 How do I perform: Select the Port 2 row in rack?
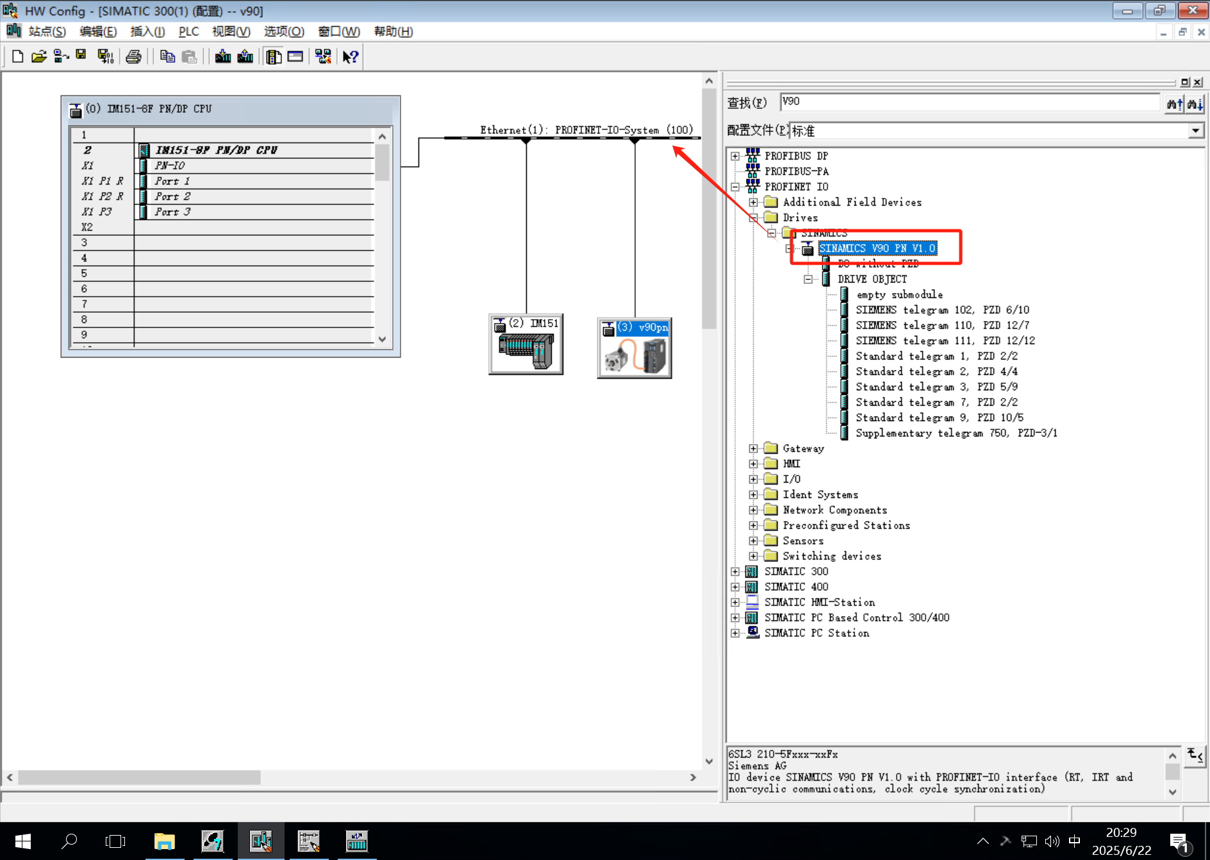[222, 196]
